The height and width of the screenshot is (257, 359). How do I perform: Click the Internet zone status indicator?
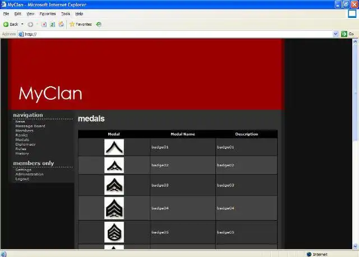pyautogui.click(x=317, y=254)
